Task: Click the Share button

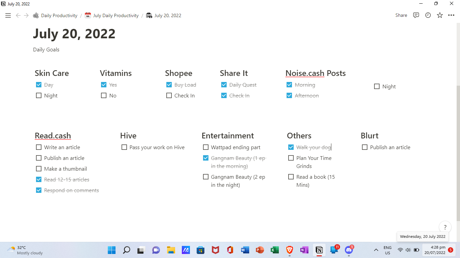Action: pos(401,15)
